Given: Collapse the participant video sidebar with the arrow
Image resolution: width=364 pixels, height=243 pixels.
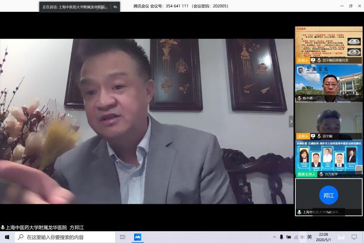Looking at the screenshot, I should click(291, 121).
